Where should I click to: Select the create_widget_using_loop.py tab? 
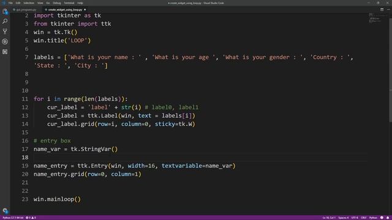pos(65,10)
